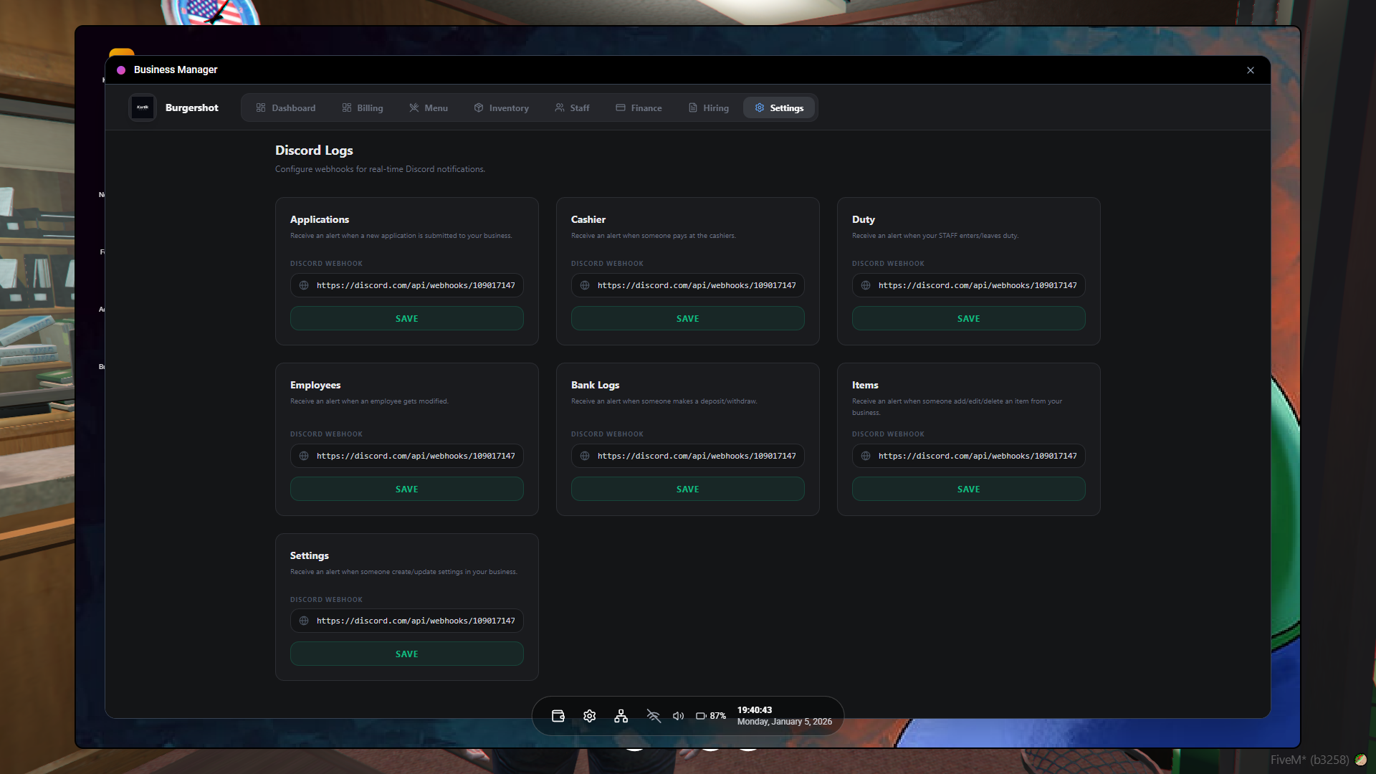Click the muted wifi icon in the bottom bar
The height and width of the screenshot is (774, 1376).
[653, 715]
